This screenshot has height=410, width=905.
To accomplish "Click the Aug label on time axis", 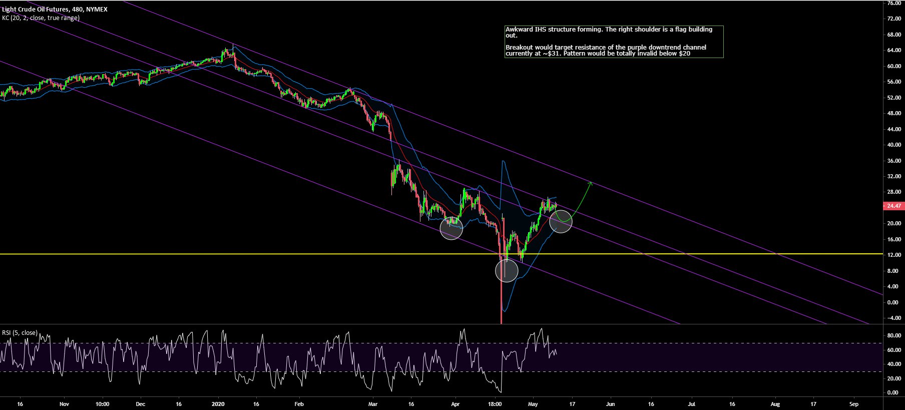I will (775, 403).
